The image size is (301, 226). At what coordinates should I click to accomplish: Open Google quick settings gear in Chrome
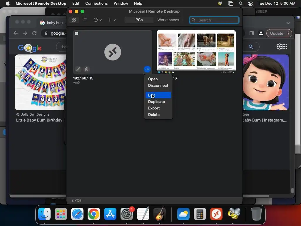[x=279, y=46]
